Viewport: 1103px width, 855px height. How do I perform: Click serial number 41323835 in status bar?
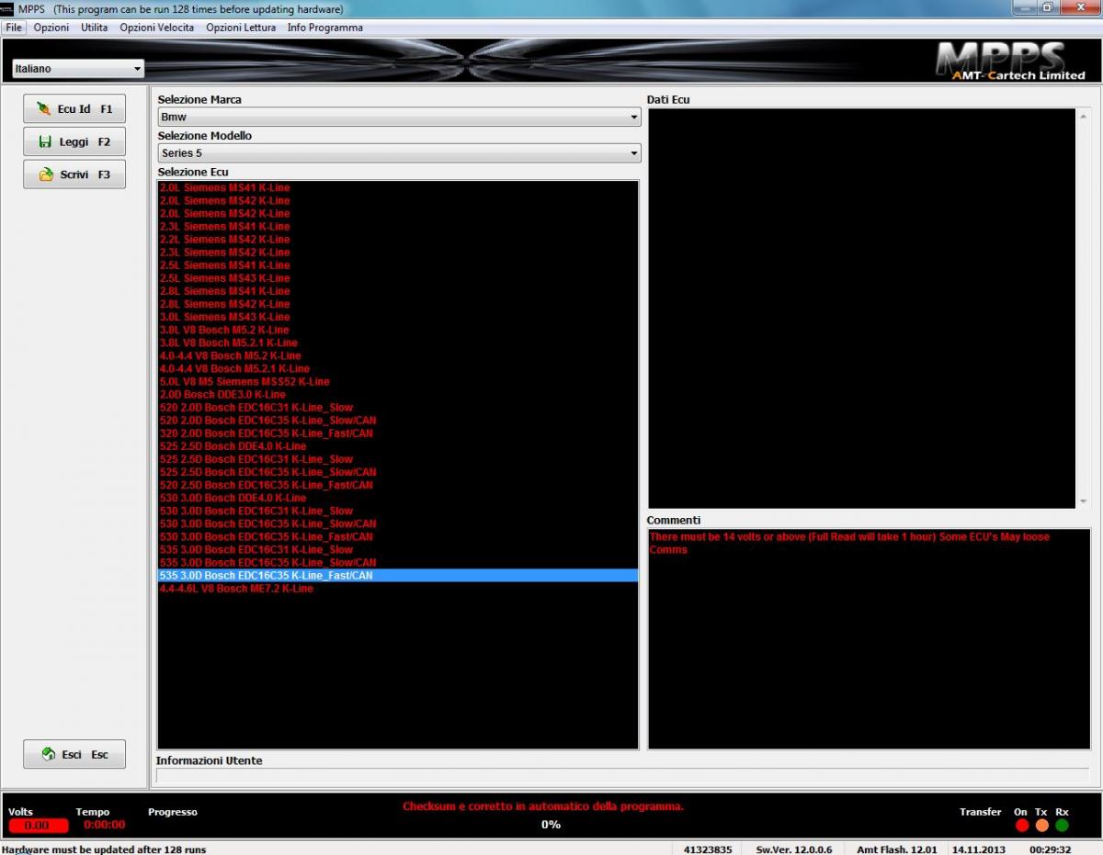[708, 849]
